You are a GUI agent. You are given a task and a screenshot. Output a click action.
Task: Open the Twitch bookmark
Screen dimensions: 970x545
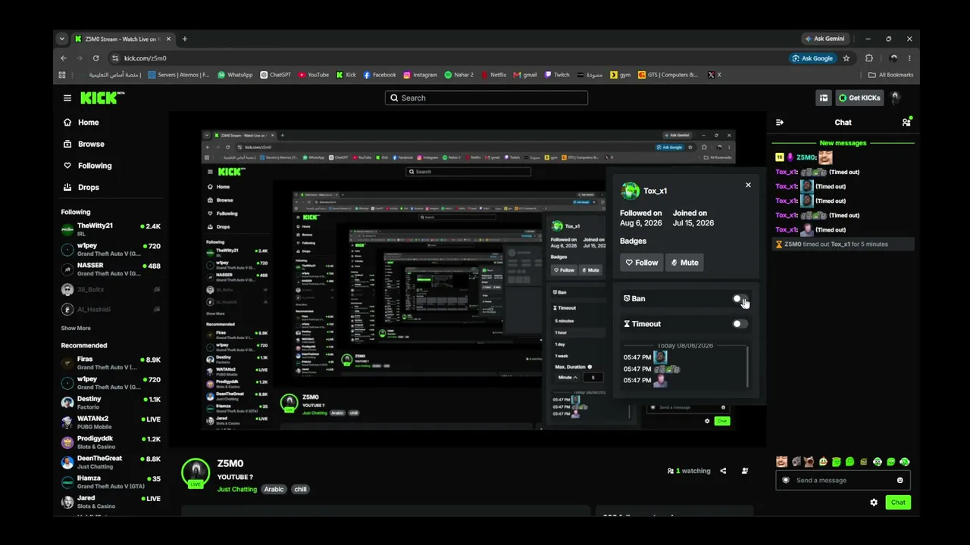pos(557,75)
